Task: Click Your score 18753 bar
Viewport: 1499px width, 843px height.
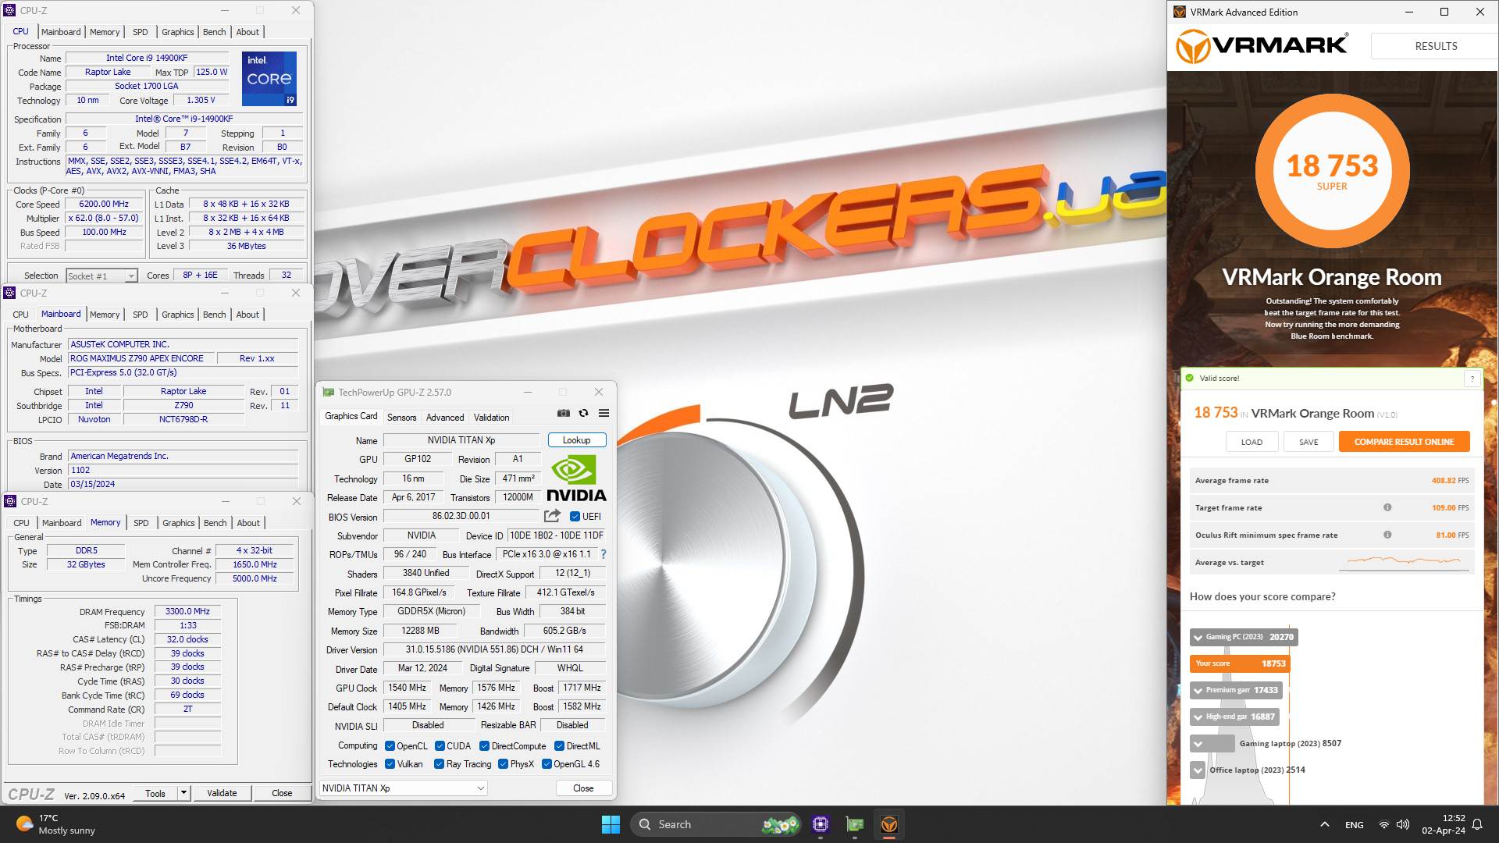Action: 1240,663
